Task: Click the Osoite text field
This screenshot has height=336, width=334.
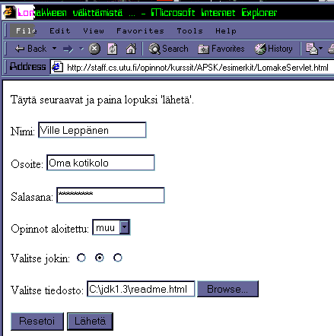Action: coord(100,163)
